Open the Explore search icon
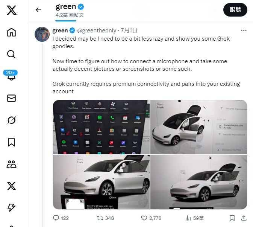 11,54
